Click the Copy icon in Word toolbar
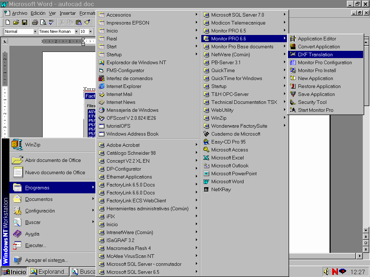370x277 pixels. pyautogui.click(x=70, y=22)
